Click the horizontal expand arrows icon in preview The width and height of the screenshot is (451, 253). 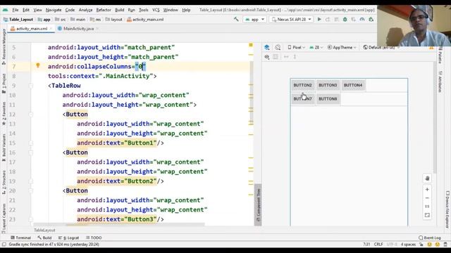286,57
